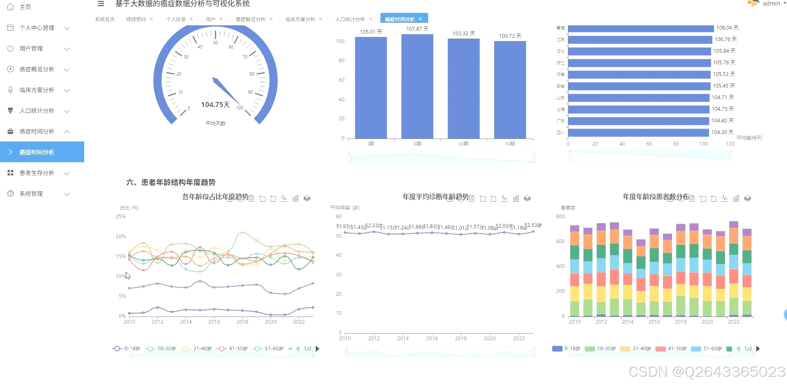Expand the 个人中心管理 sidebar chevron
The width and height of the screenshot is (787, 385).
pyautogui.click(x=67, y=28)
